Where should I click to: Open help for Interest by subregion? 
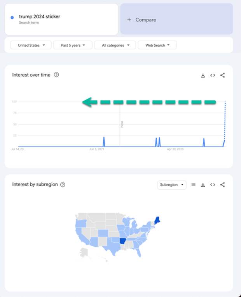click(x=63, y=184)
